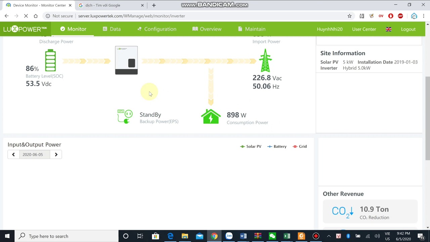Switch language with UK flag icon
Screen dimensions: 430x242
(389, 29)
